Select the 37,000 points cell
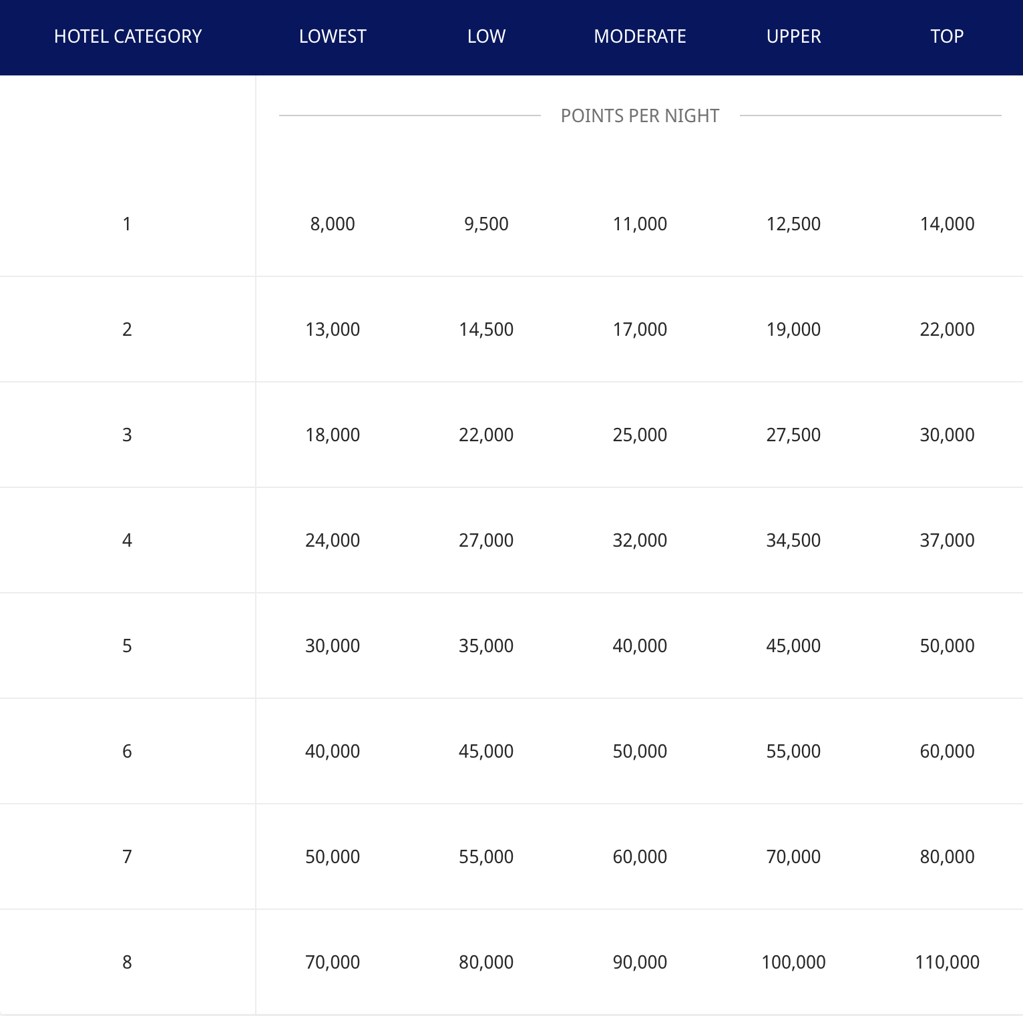Image resolution: width=1023 pixels, height=1016 pixels. click(947, 540)
